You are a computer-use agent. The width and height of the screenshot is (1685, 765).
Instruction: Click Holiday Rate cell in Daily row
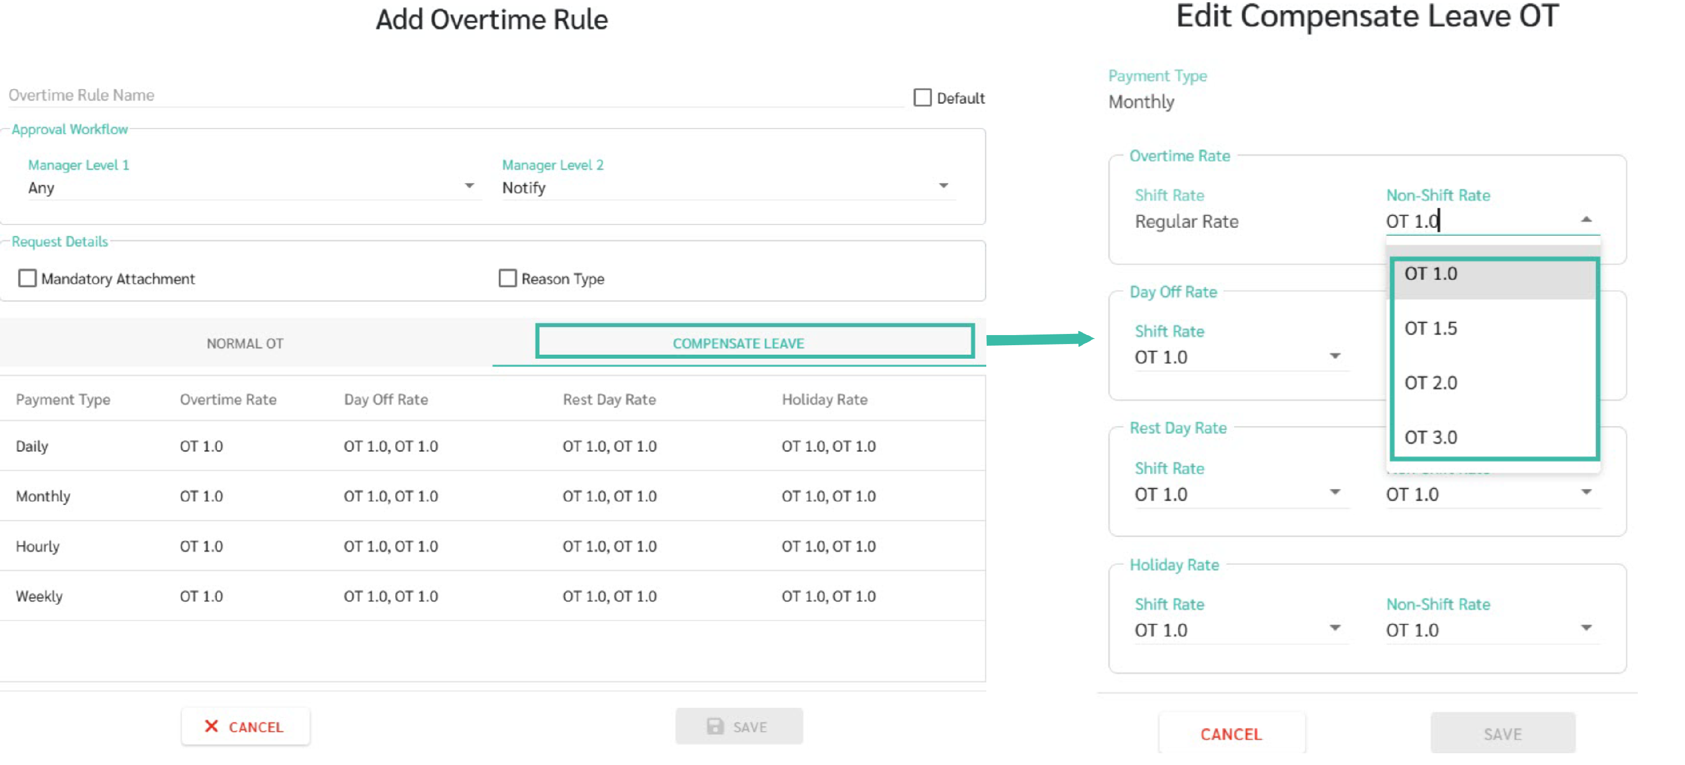829,446
